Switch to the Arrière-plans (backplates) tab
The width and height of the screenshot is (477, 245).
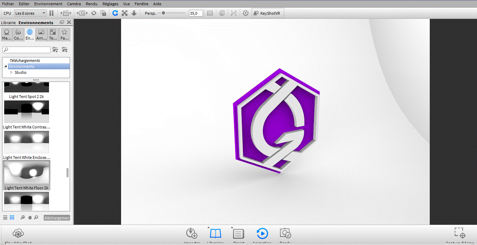pos(41,34)
